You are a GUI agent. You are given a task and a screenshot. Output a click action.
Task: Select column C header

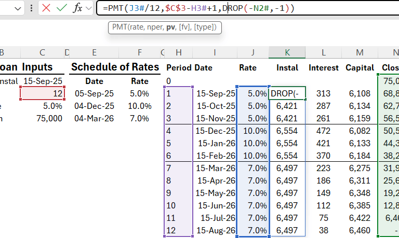click(42, 52)
